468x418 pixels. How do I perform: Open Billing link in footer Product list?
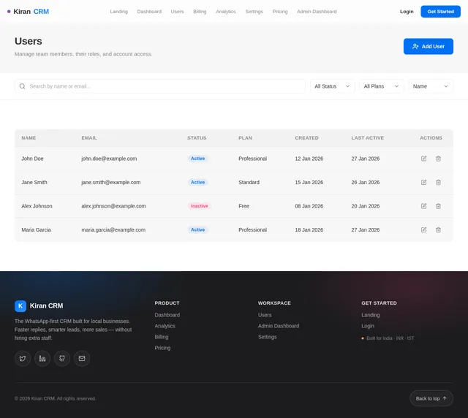click(162, 337)
